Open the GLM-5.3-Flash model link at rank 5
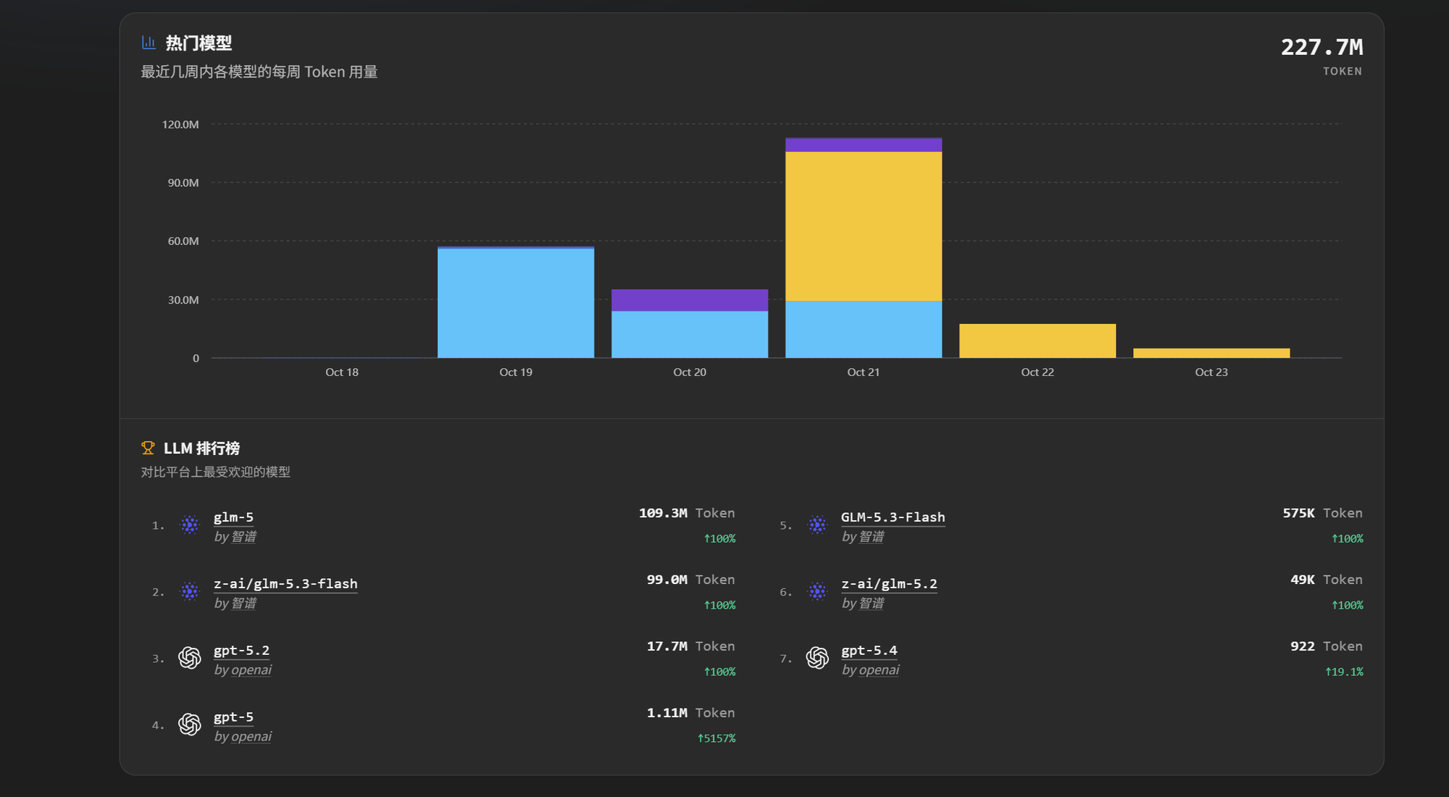 point(893,517)
